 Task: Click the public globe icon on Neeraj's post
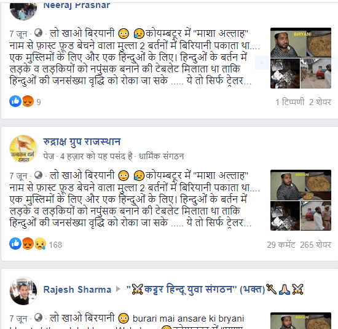pos(38,33)
